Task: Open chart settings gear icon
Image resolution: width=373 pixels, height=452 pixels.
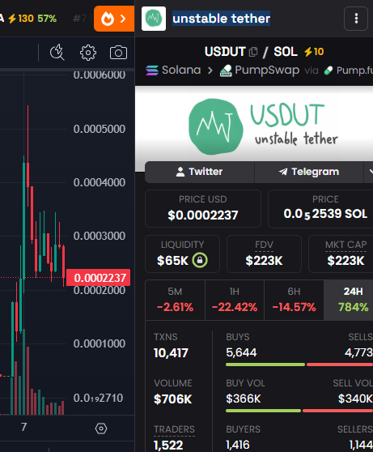Action: (x=88, y=53)
